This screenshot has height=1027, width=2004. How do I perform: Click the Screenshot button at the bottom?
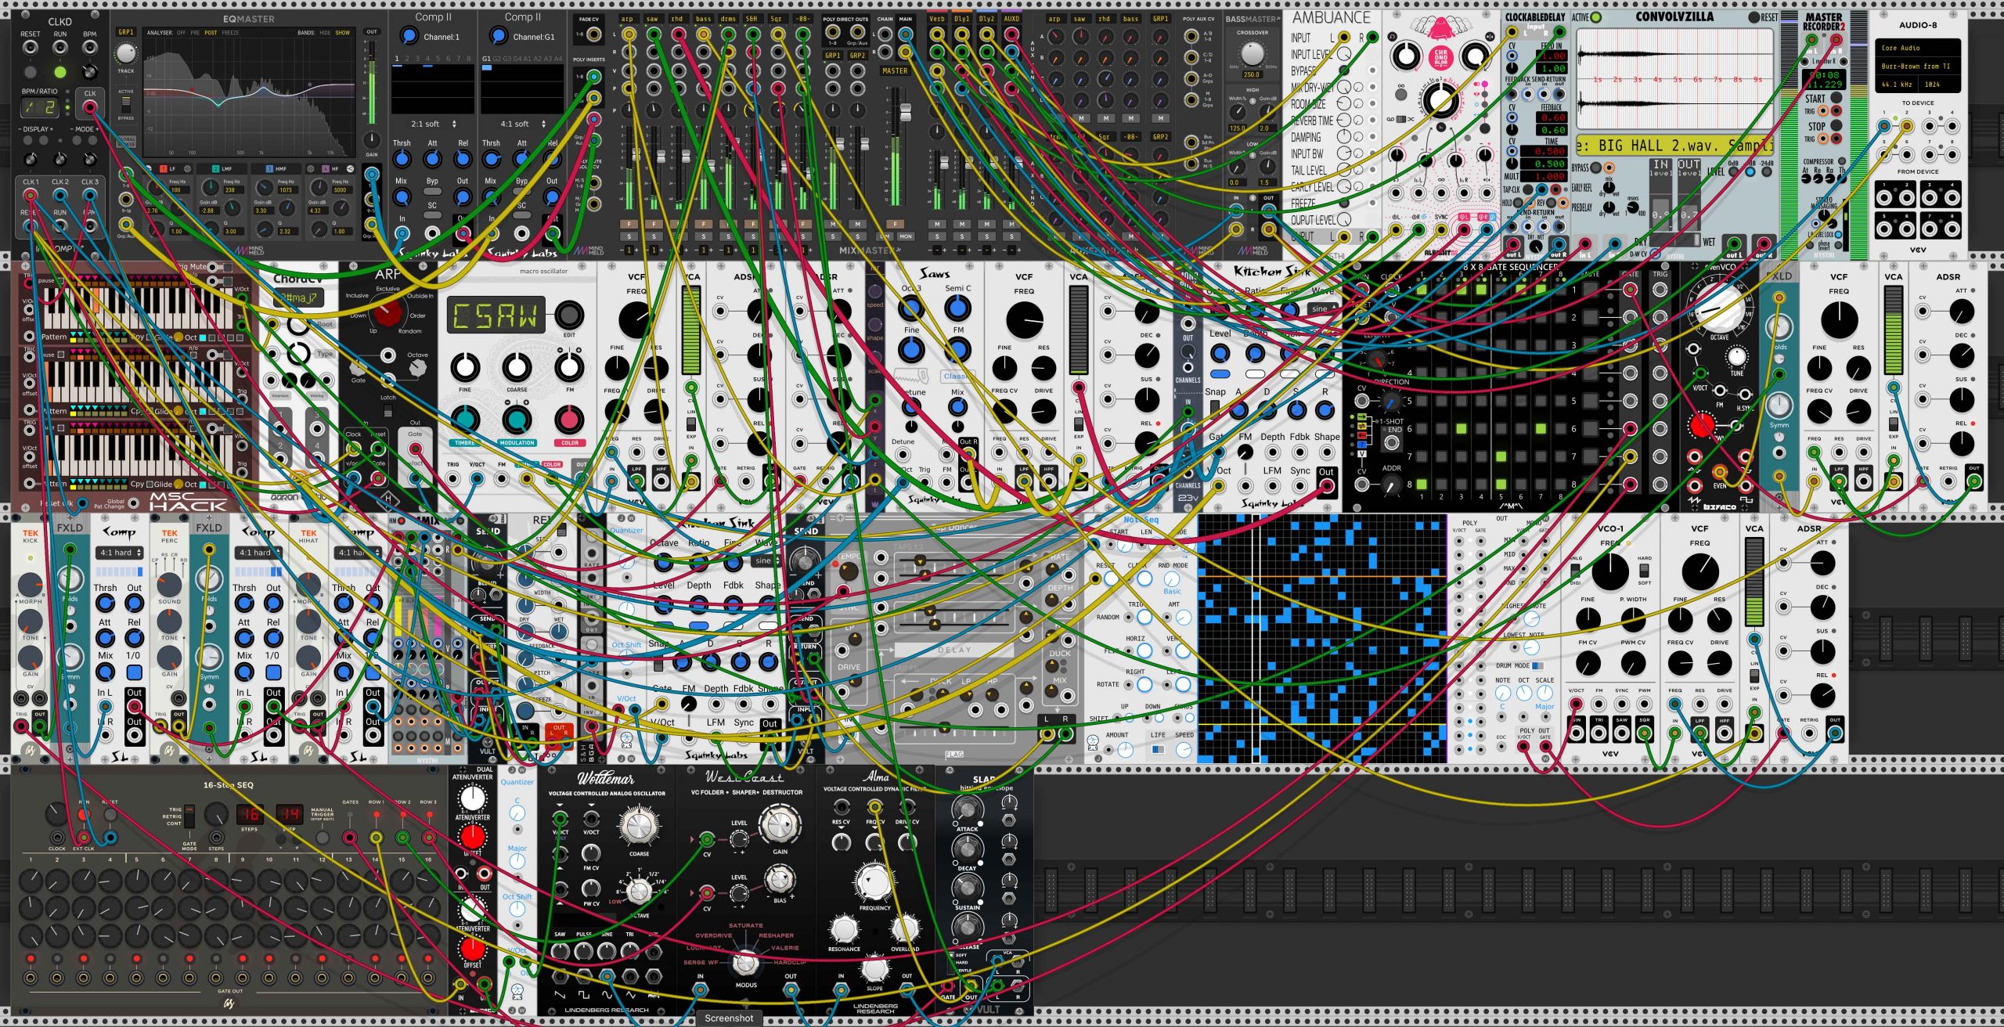click(x=729, y=1018)
